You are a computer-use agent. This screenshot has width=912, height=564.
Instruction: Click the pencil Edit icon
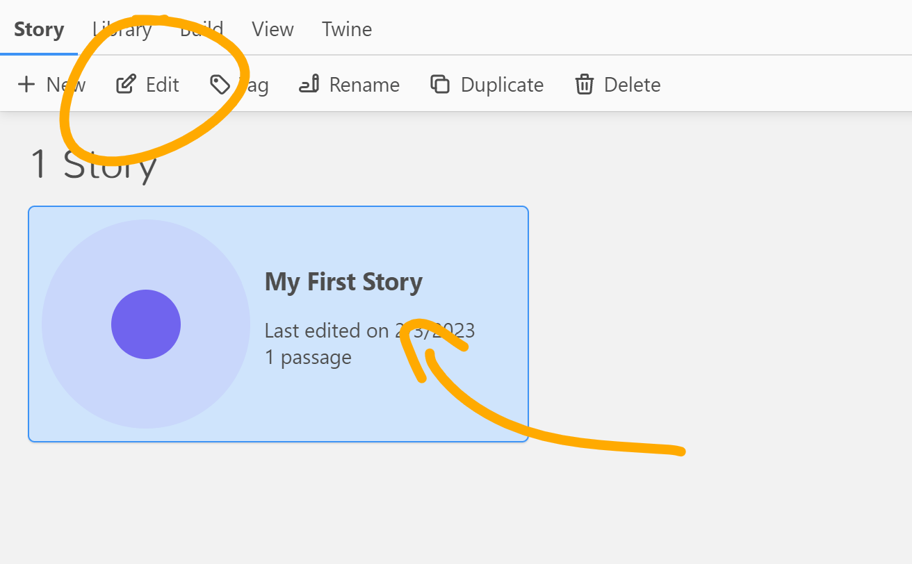pyautogui.click(x=126, y=83)
